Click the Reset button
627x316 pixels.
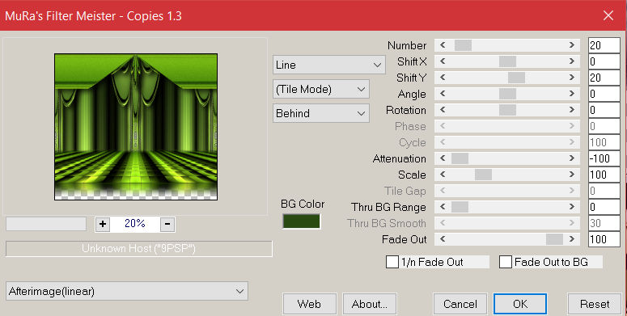coord(595,305)
